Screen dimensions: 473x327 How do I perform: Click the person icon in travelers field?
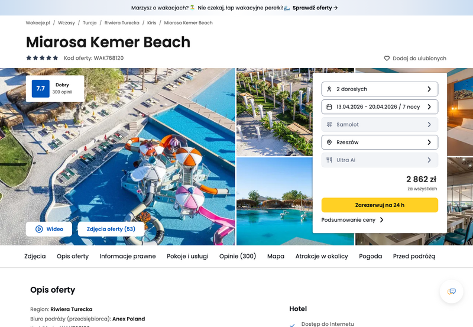(x=329, y=89)
